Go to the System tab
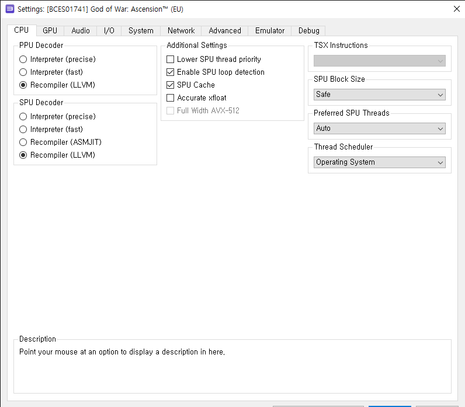Image resolution: width=465 pixels, height=407 pixels. coord(141,30)
